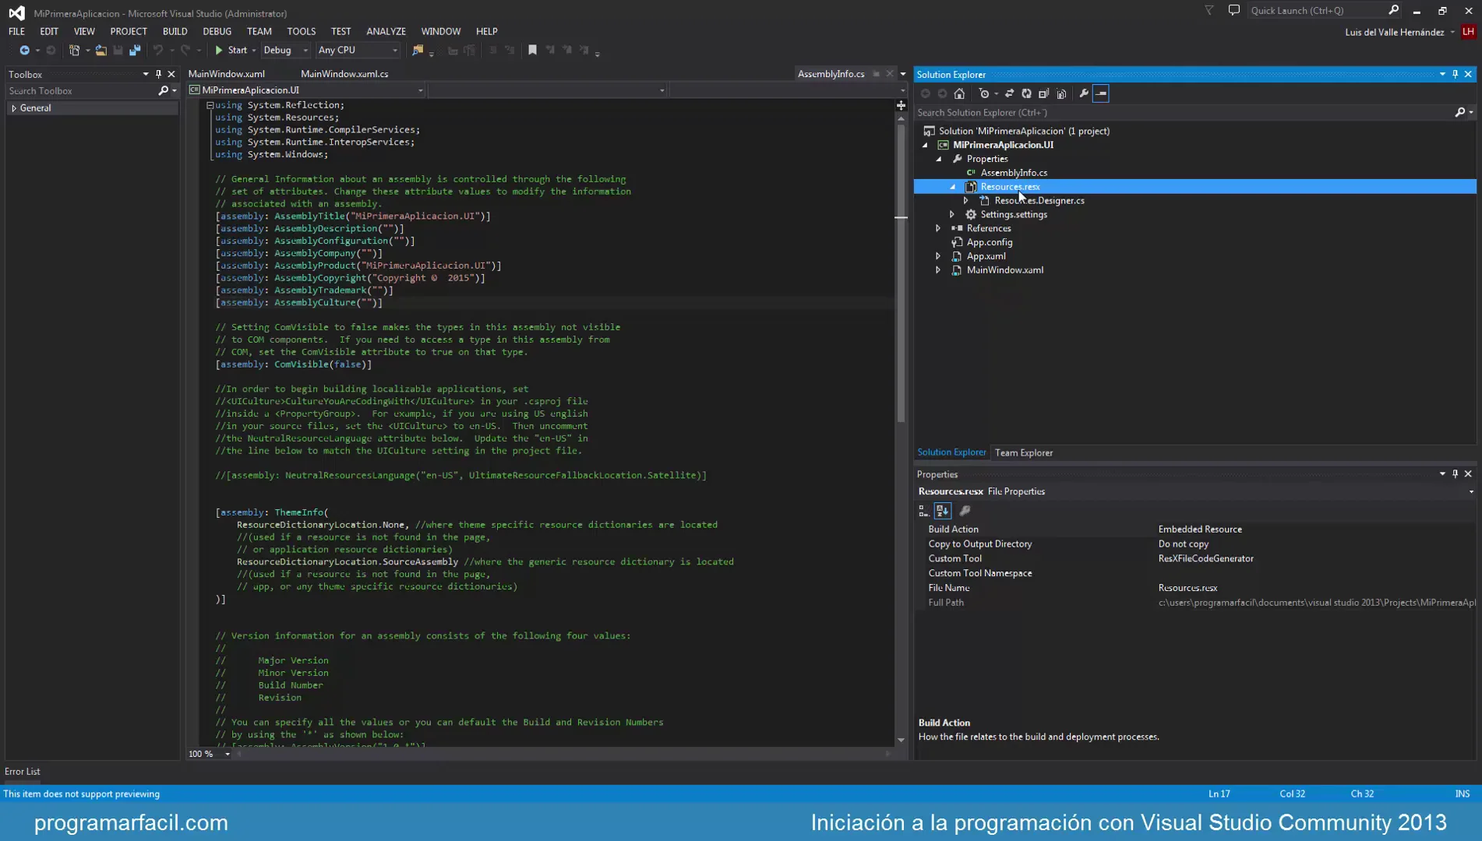This screenshot has height=841, width=1482.
Task: Click the feedback speech bubble icon
Action: [x=1234, y=10]
